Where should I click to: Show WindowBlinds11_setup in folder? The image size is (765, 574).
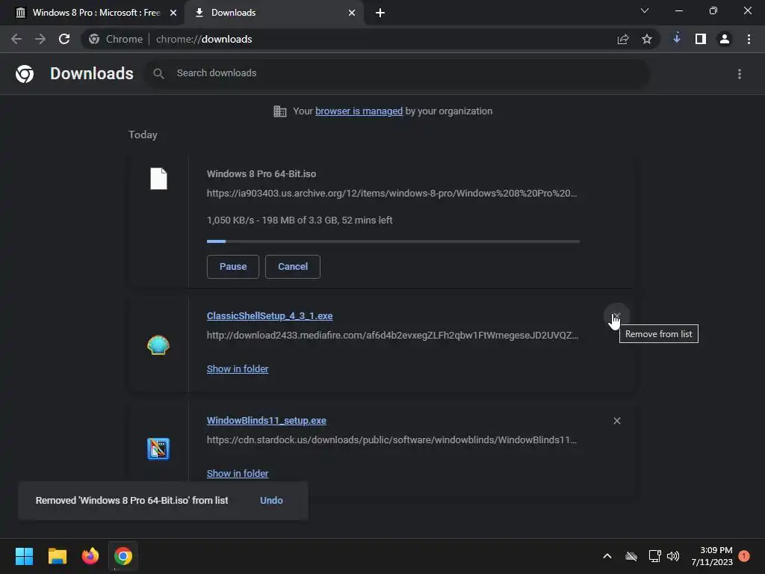click(x=238, y=473)
